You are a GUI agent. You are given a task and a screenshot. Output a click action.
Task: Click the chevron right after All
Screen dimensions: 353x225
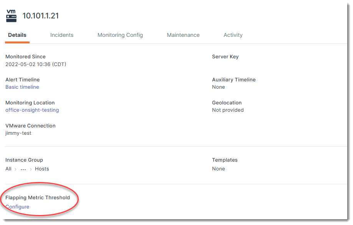coord(15,169)
